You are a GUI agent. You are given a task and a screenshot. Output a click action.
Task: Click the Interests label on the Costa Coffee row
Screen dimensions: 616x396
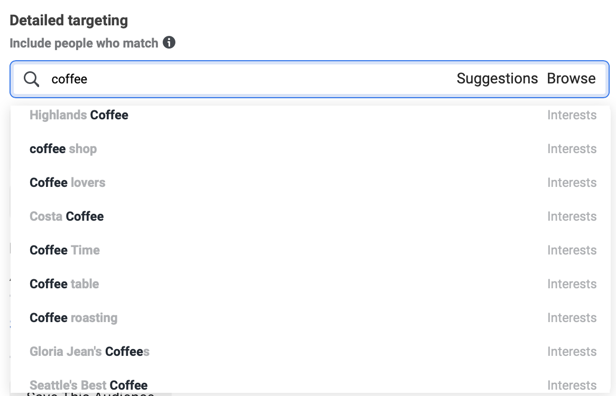572,216
